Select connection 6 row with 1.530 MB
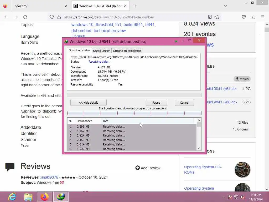269x202 pixels. (132, 149)
